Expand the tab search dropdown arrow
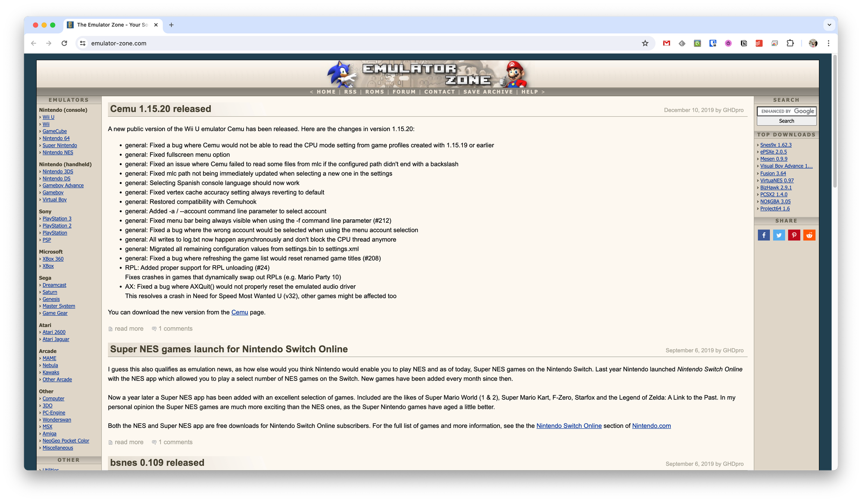862x502 pixels. click(x=829, y=25)
